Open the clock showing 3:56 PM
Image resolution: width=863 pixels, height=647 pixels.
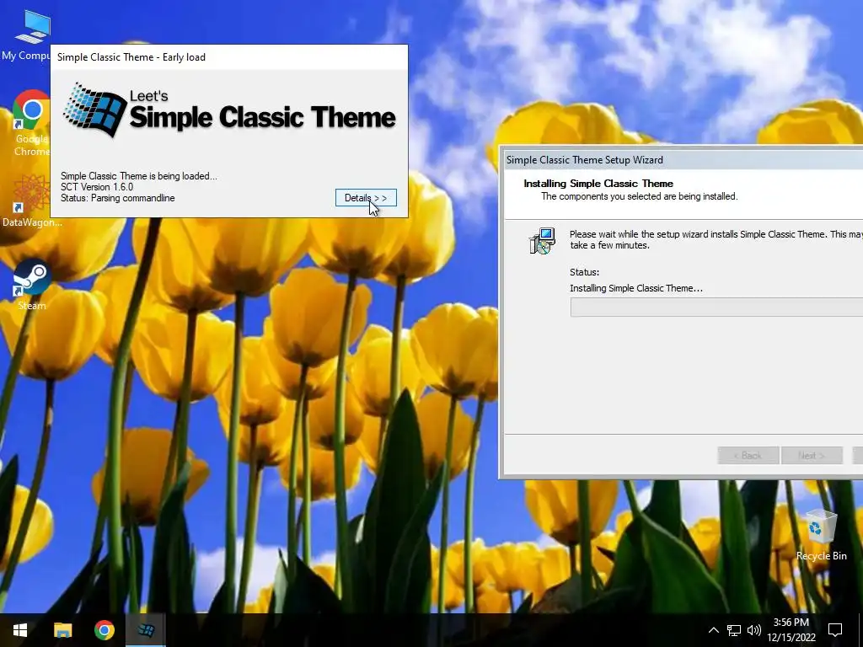791,630
